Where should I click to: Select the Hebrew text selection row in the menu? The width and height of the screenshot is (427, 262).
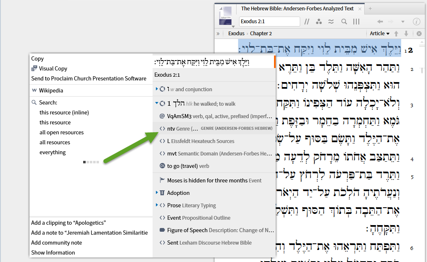(x=214, y=62)
